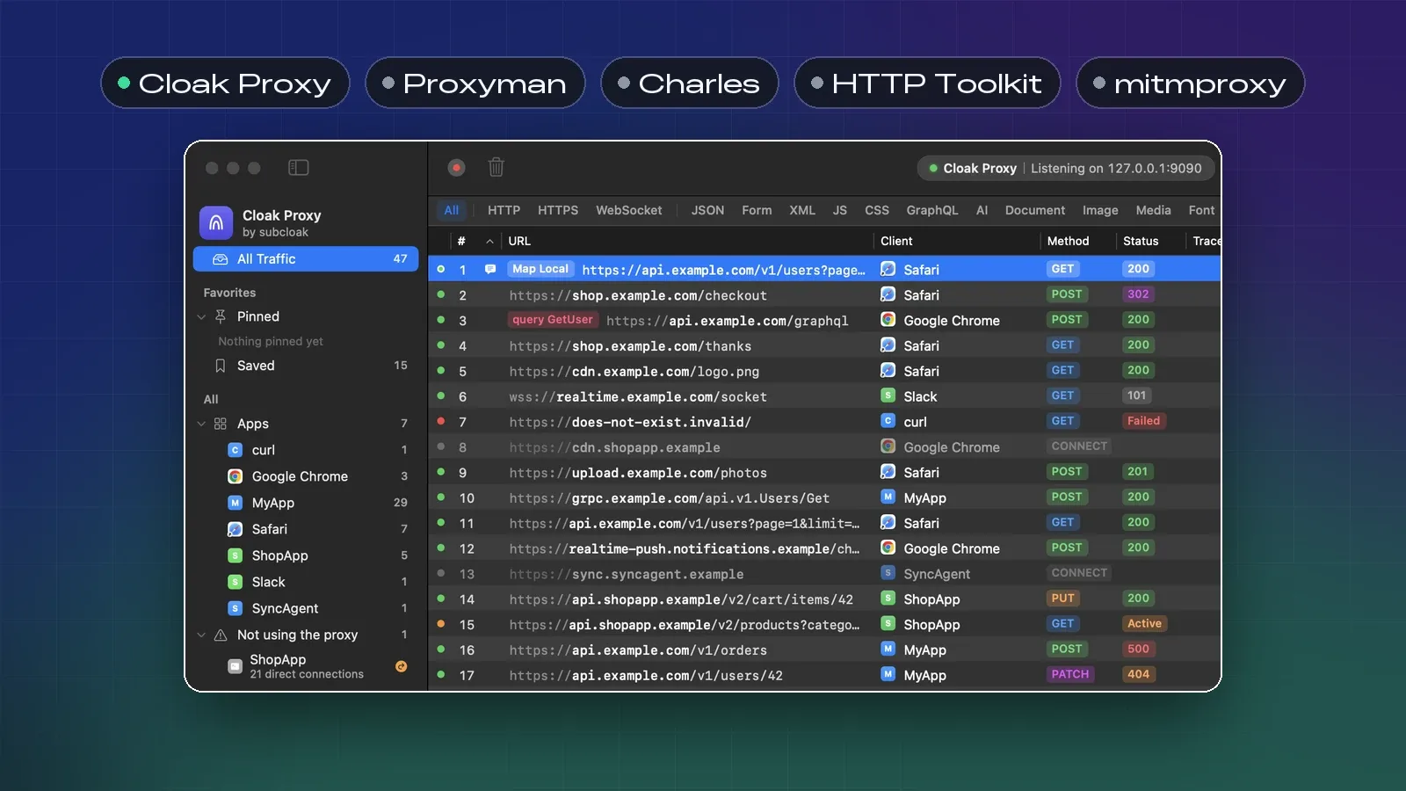Viewport: 1406px width, 791px height.
Task: Select ShopApp under Apps
Action: coord(306,555)
